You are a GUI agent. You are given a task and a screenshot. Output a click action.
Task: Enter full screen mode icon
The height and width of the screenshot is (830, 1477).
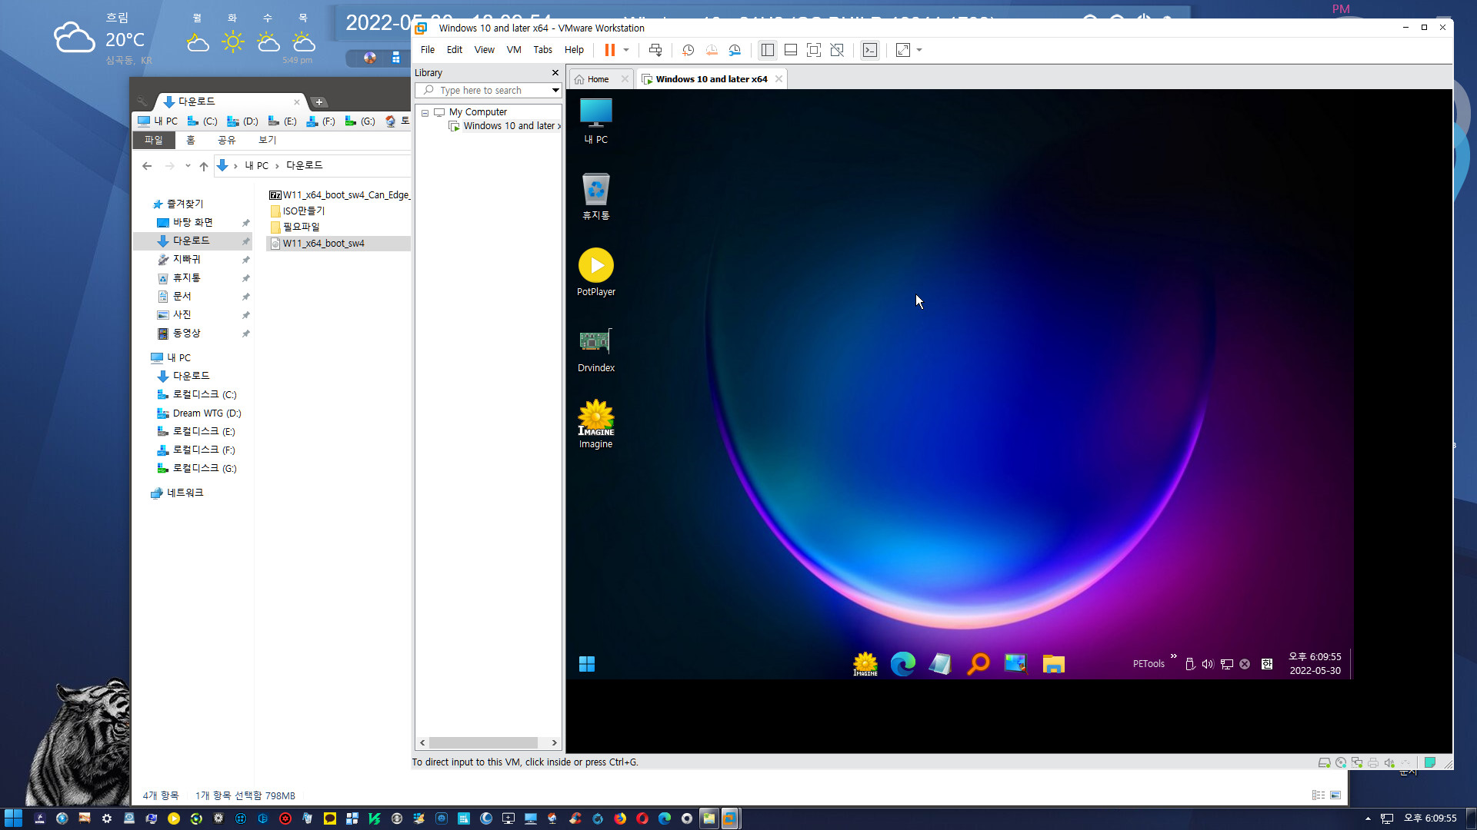click(814, 50)
